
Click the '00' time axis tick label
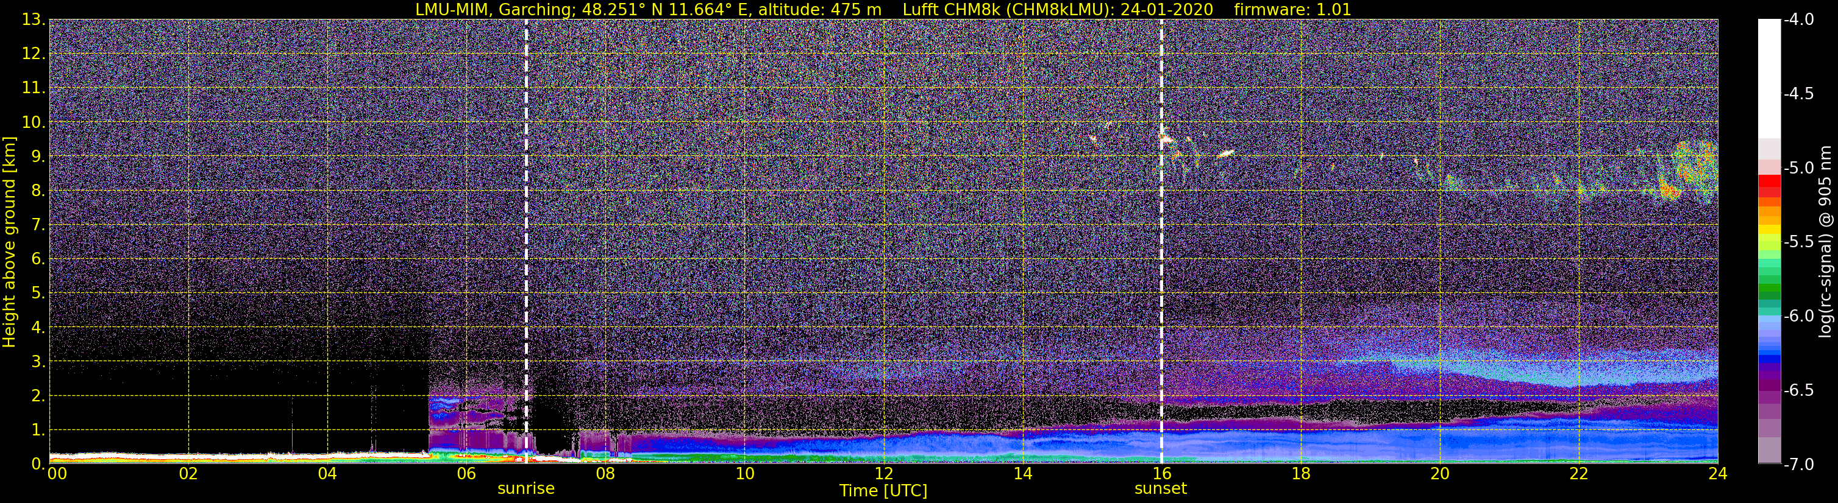tap(57, 474)
